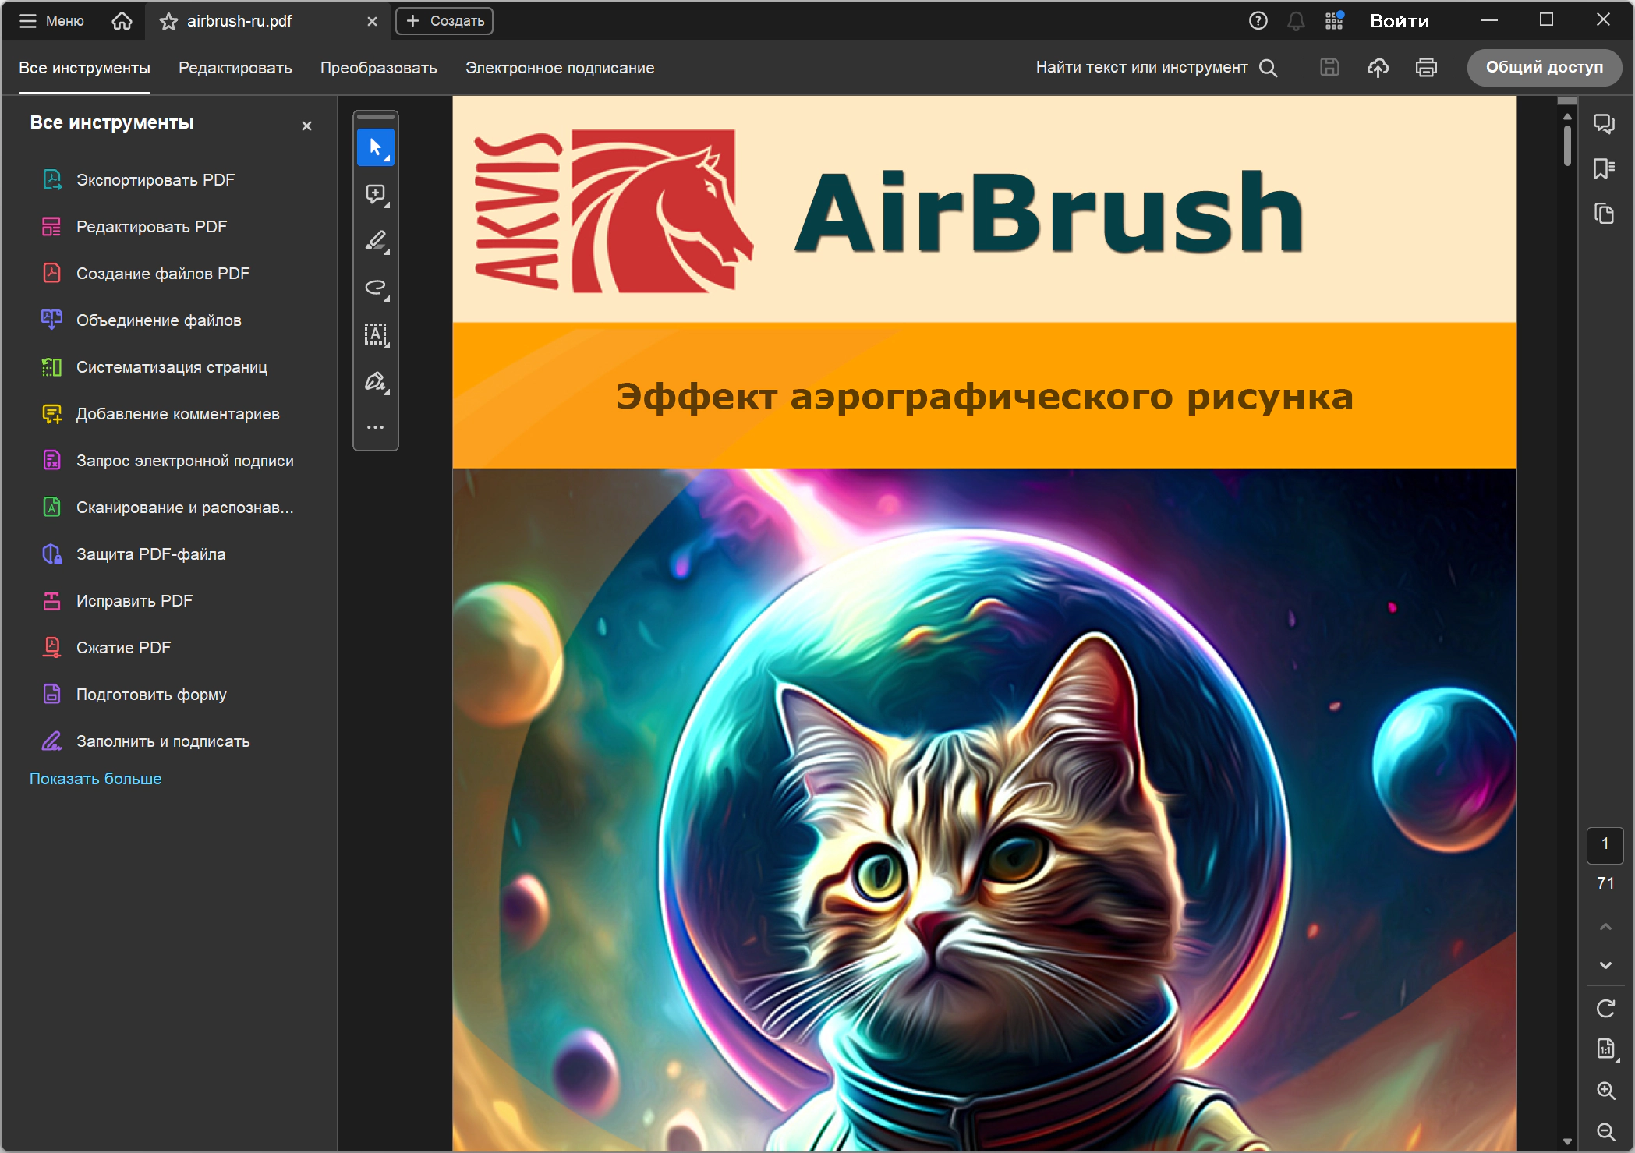Select the arrow selection tool
Image resolution: width=1635 pixels, height=1153 pixels.
pyautogui.click(x=375, y=147)
